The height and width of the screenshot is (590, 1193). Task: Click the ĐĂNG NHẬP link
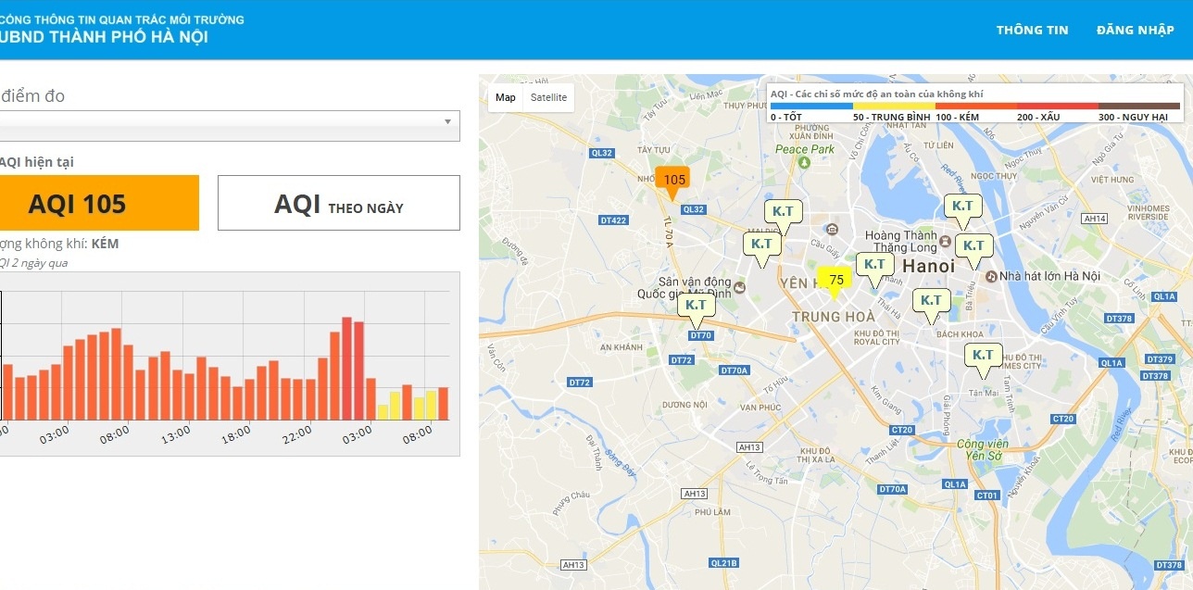(1135, 30)
